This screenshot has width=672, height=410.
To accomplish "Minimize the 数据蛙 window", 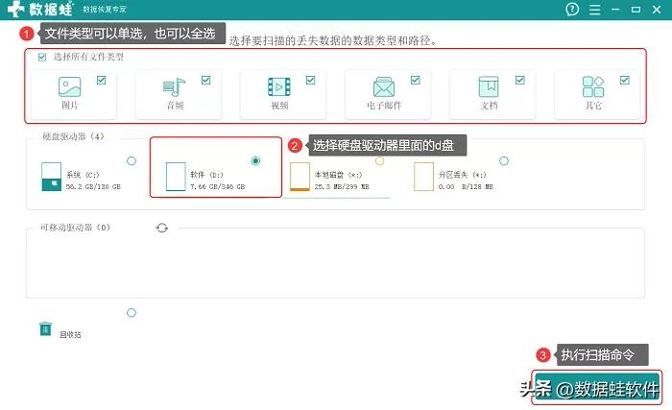I will 615,10.
